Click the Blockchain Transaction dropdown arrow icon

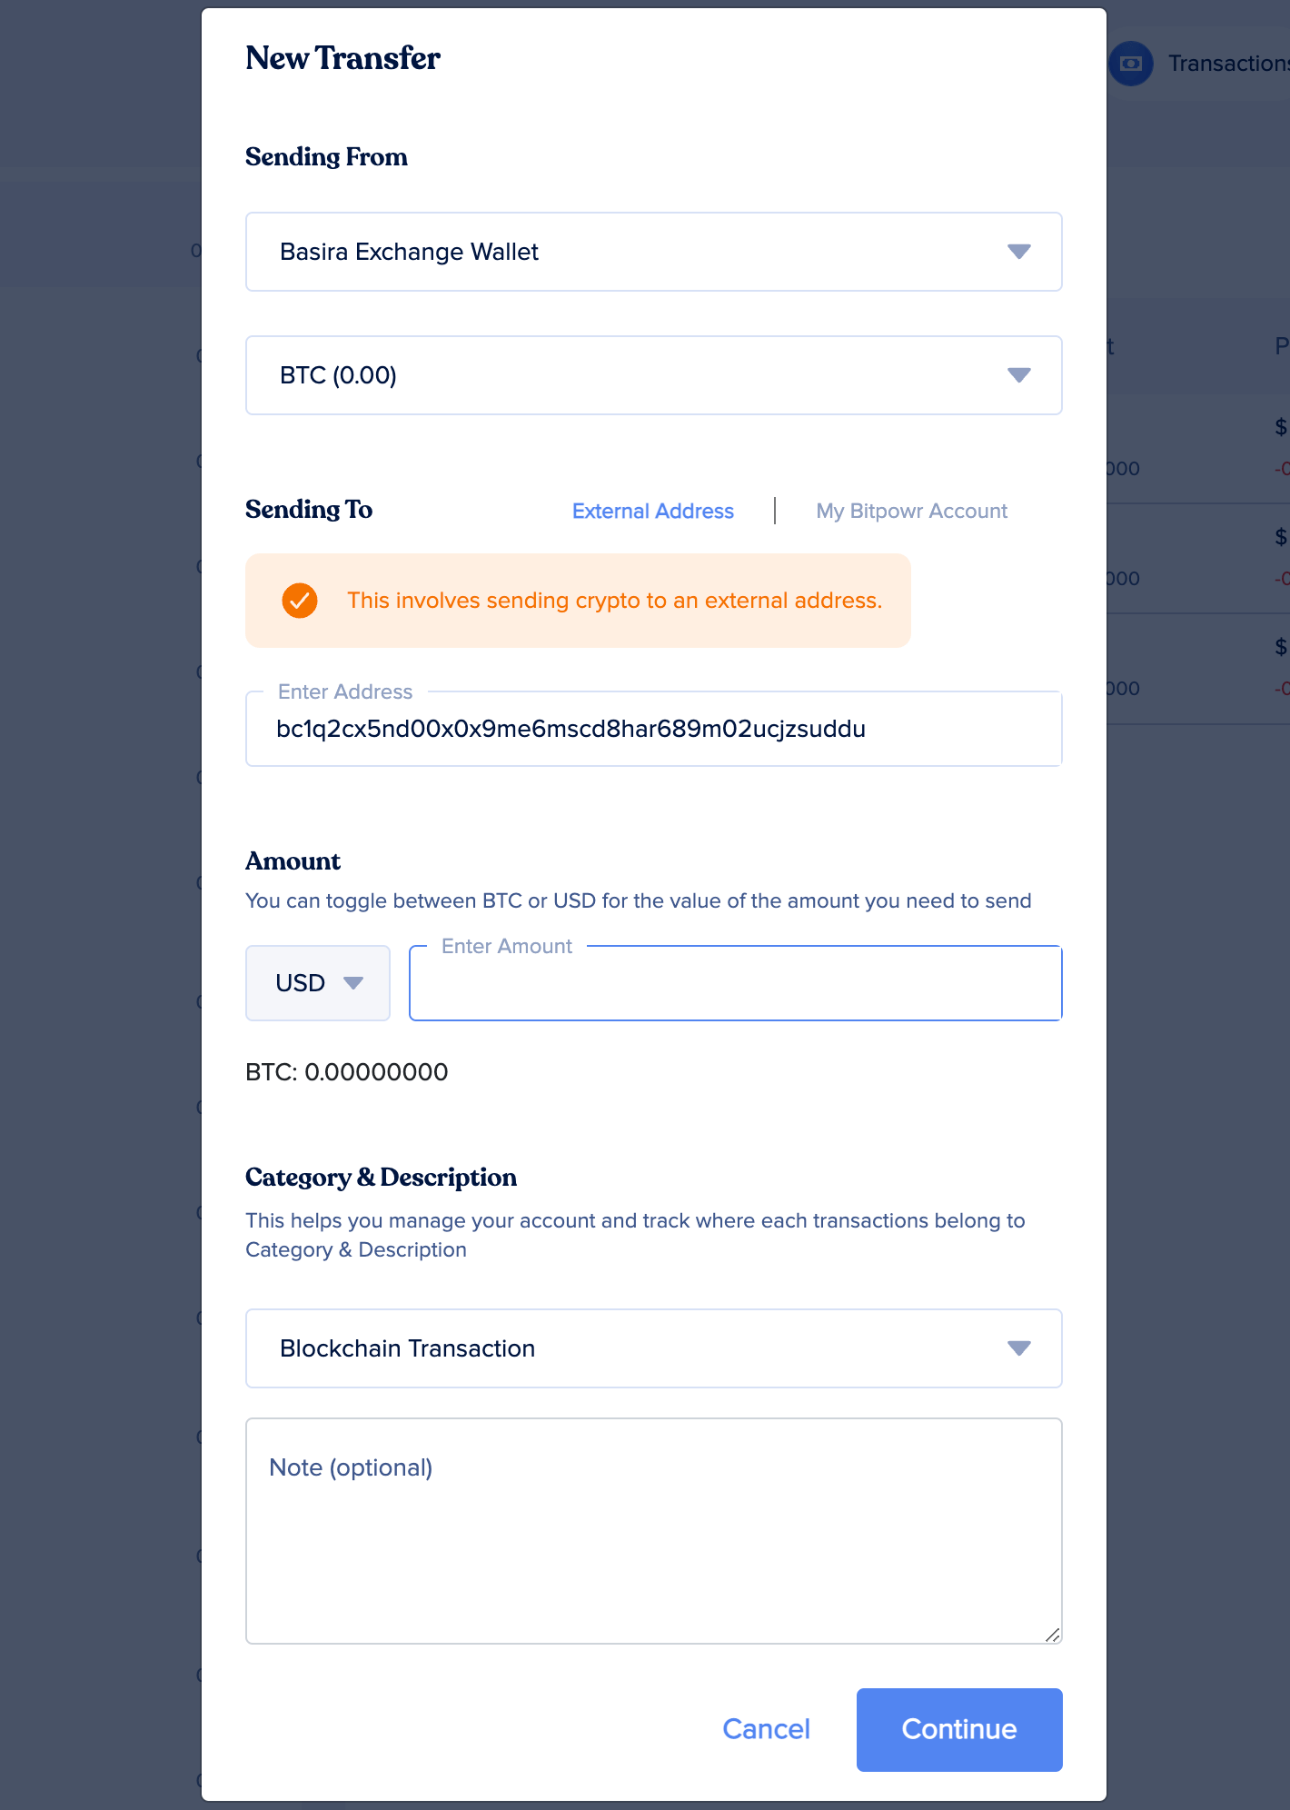click(1019, 1348)
